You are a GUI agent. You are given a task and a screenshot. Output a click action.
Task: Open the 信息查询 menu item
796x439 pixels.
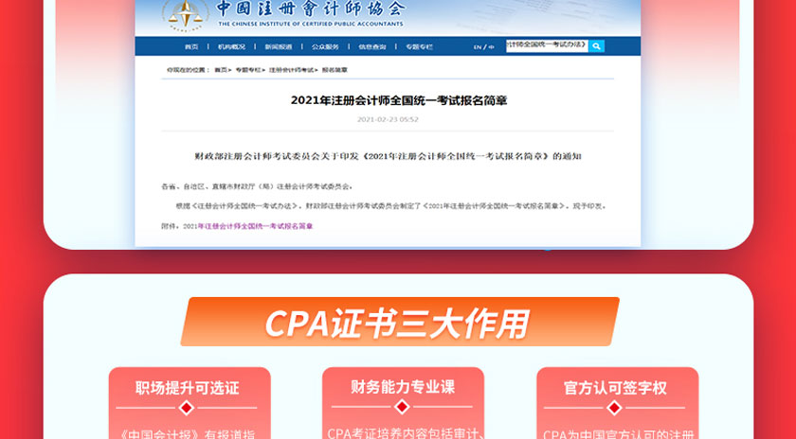pyautogui.click(x=372, y=46)
